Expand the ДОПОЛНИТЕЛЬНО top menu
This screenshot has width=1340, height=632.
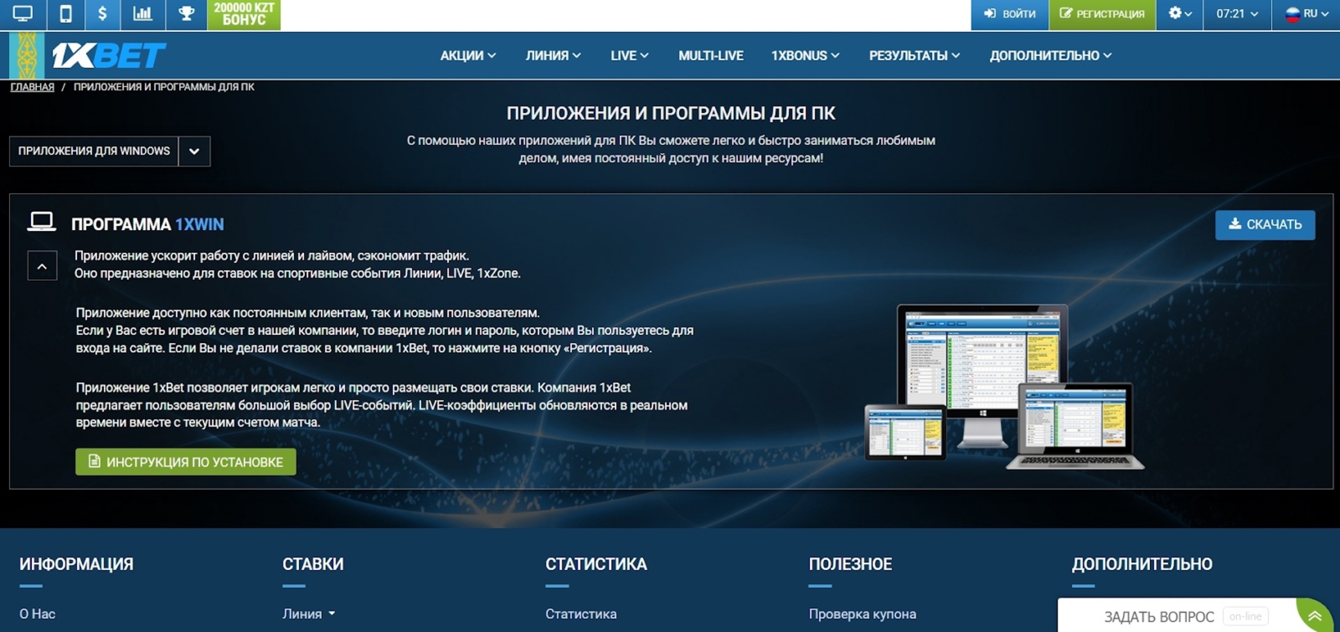(1050, 56)
